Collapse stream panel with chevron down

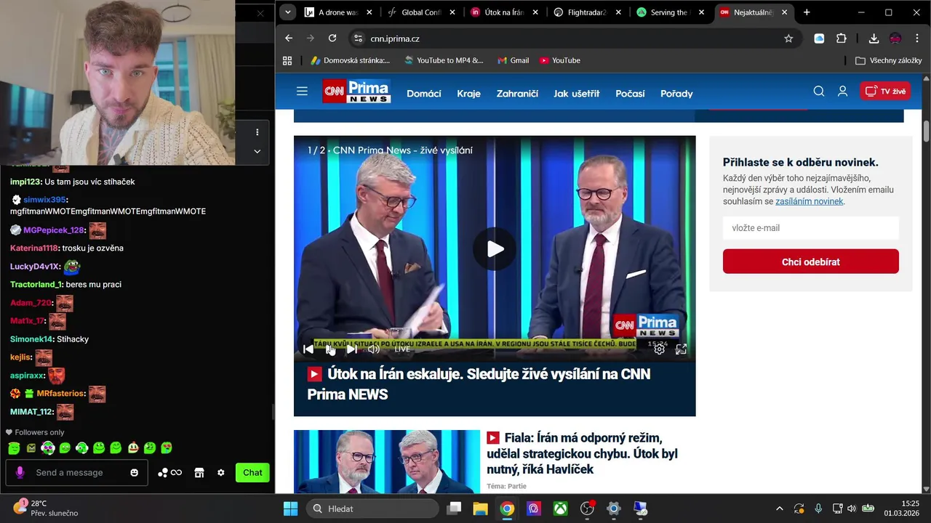(257, 151)
